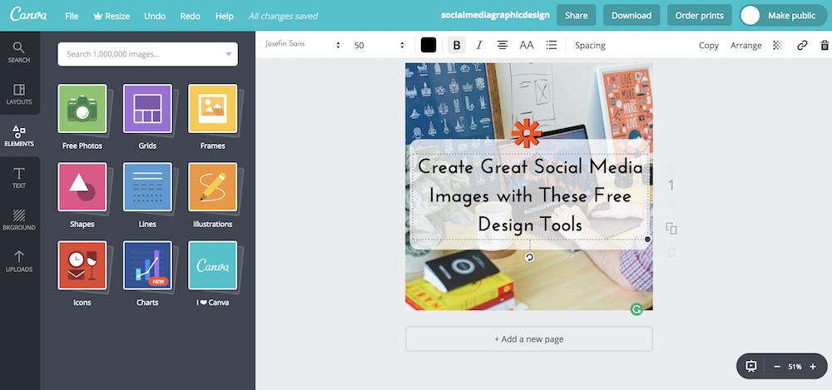Toggle uppercase AA text option
Screen dimensions: 832x390
point(527,45)
